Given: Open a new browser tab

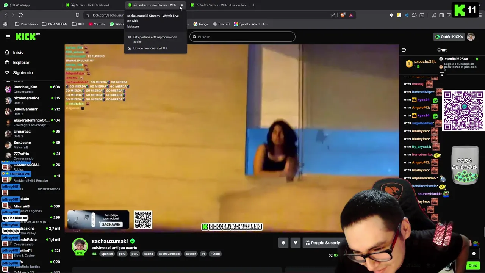Looking at the screenshot, I should 253,5.
